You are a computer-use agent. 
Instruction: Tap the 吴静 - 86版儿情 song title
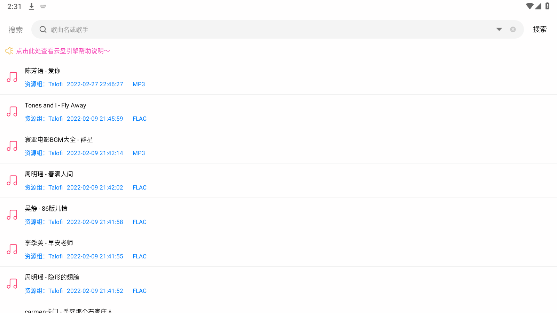[x=46, y=208]
